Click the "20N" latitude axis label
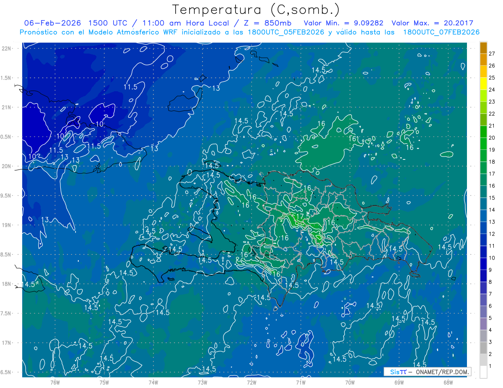Viewport: 503px width, 388px height. click(x=6, y=166)
